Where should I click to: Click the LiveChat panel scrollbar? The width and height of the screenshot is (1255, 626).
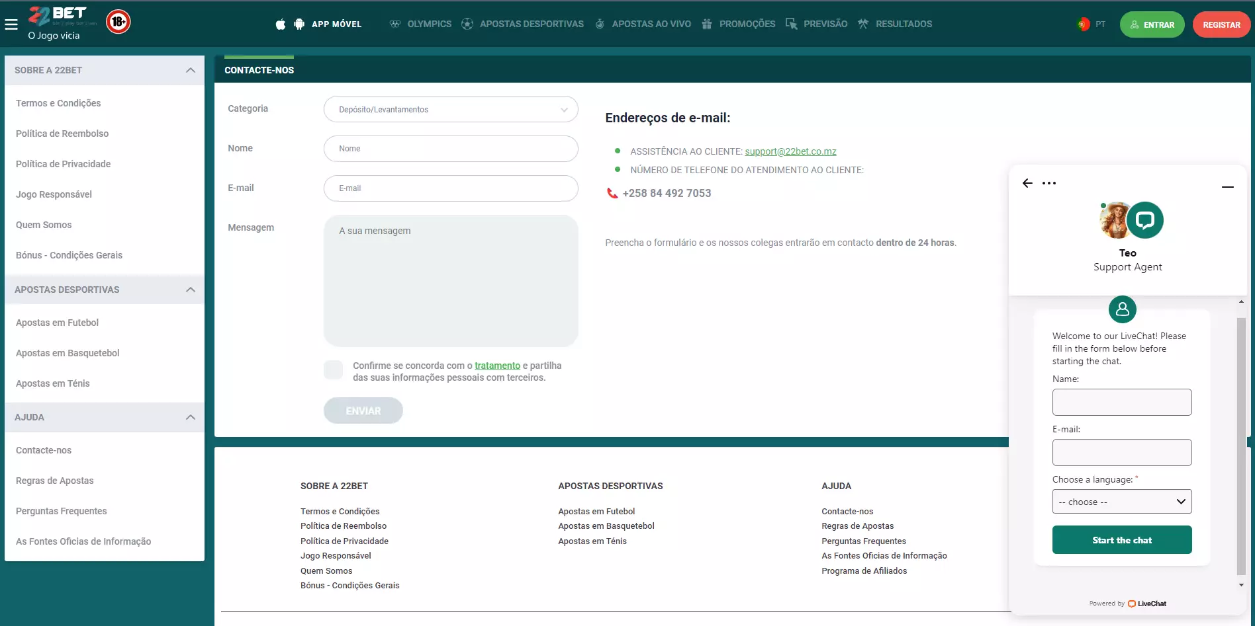[1241, 443]
